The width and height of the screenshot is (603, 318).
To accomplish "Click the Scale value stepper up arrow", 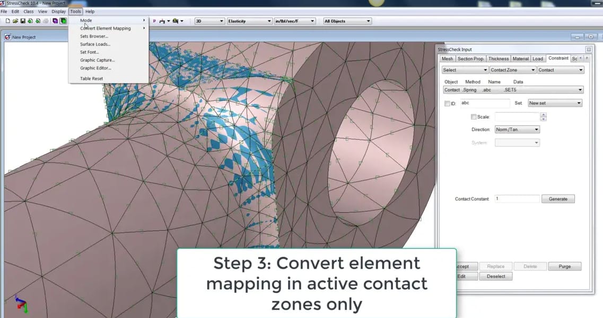I will (543, 114).
